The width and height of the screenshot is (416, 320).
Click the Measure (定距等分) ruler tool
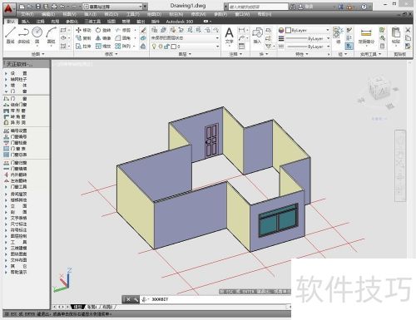tap(366, 36)
